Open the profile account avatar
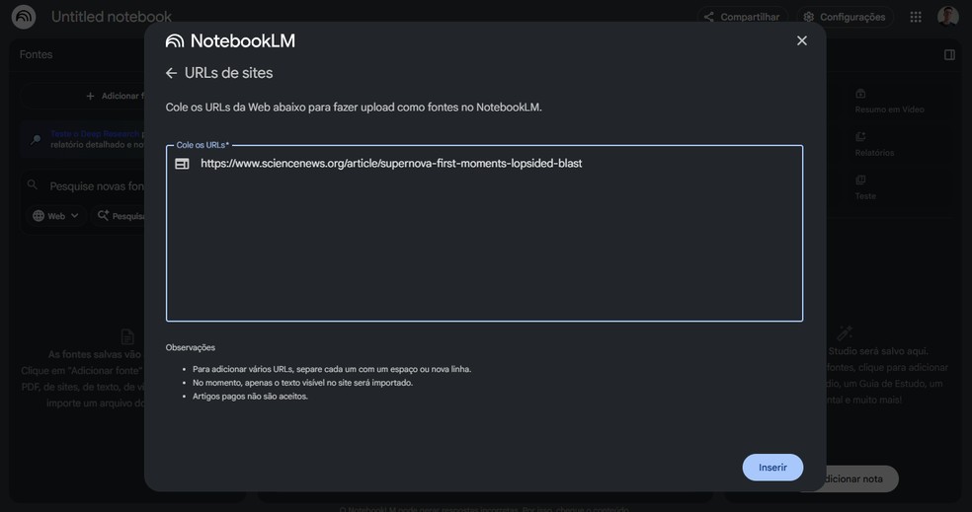The image size is (972, 512). (x=948, y=17)
